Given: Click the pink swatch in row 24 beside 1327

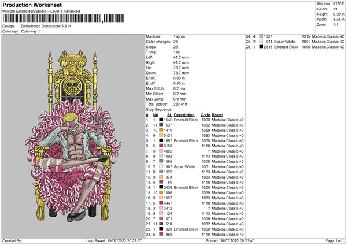Looking at the screenshot, I should coord(261,36).
